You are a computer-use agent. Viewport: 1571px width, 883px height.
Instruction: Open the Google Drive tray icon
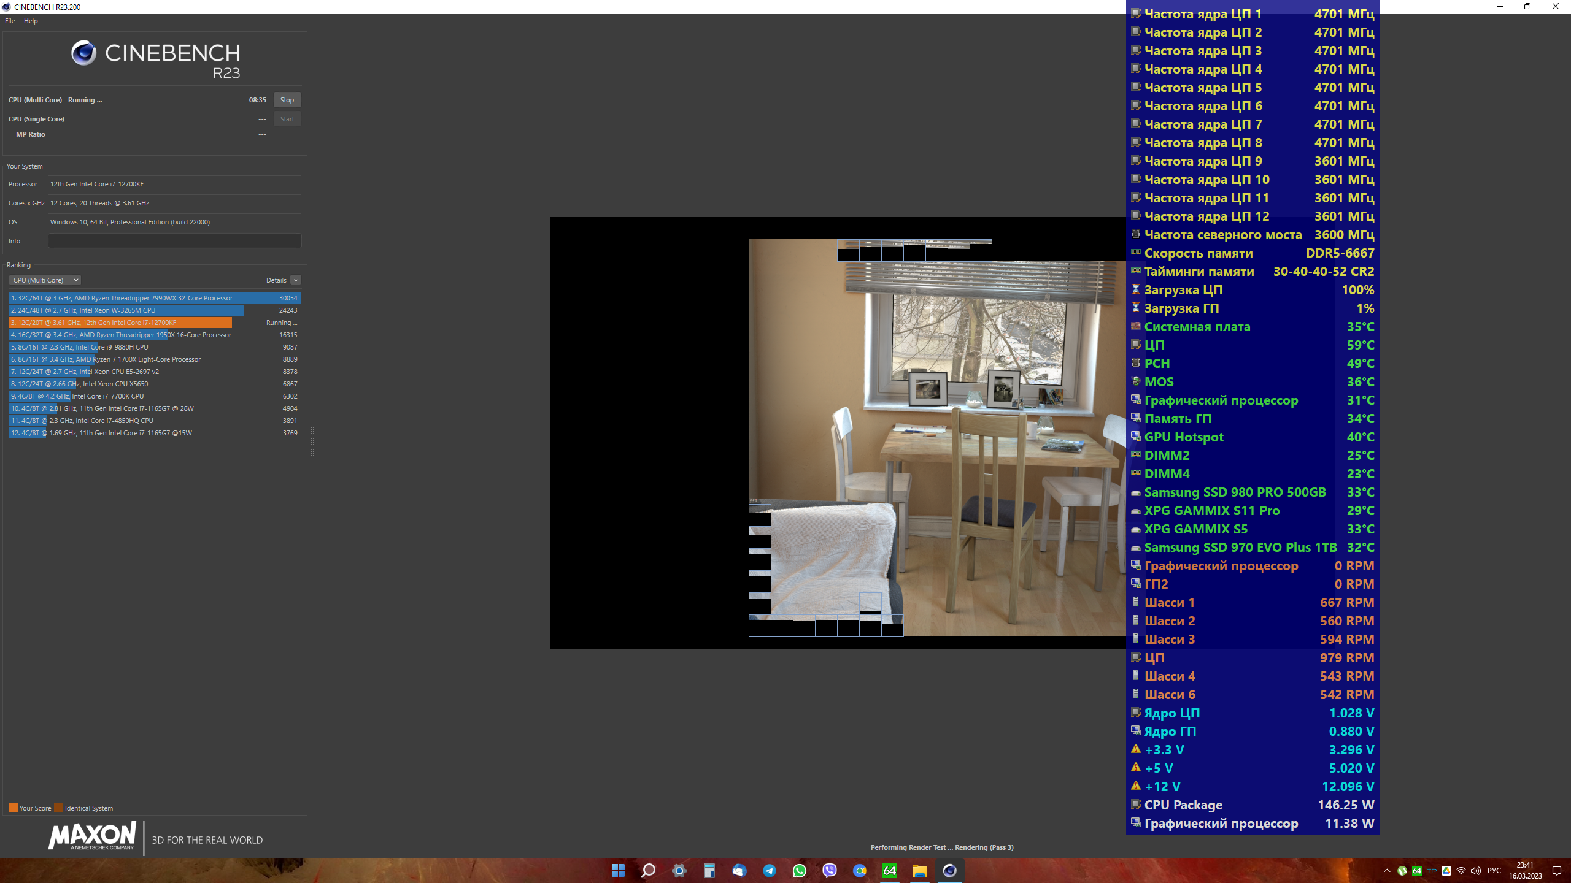click(1446, 871)
